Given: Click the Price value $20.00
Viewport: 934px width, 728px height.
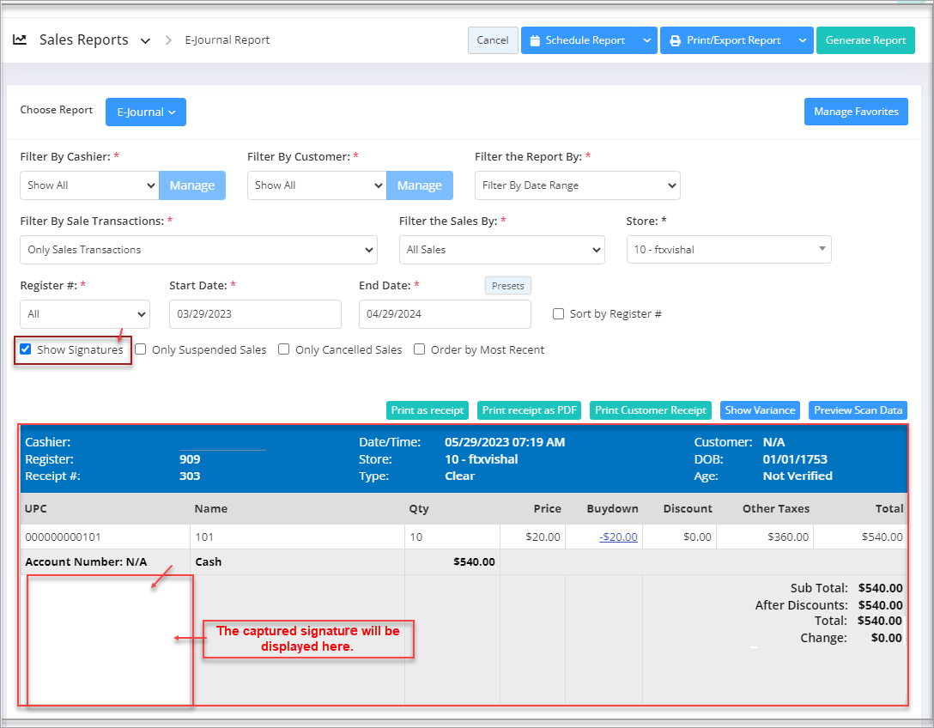Looking at the screenshot, I should pyautogui.click(x=543, y=537).
